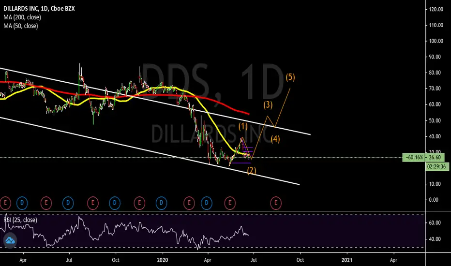Click the wave (5) annotation label

(290, 77)
